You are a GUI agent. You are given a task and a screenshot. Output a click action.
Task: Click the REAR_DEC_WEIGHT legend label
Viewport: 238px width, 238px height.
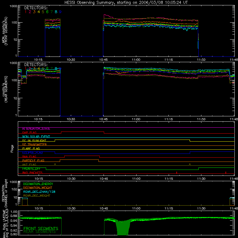coord(37,196)
